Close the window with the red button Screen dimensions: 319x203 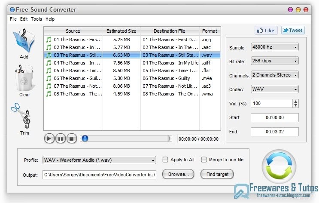coord(306,9)
